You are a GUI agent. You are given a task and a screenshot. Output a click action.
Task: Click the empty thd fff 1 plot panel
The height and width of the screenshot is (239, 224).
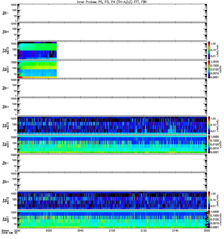point(112,88)
